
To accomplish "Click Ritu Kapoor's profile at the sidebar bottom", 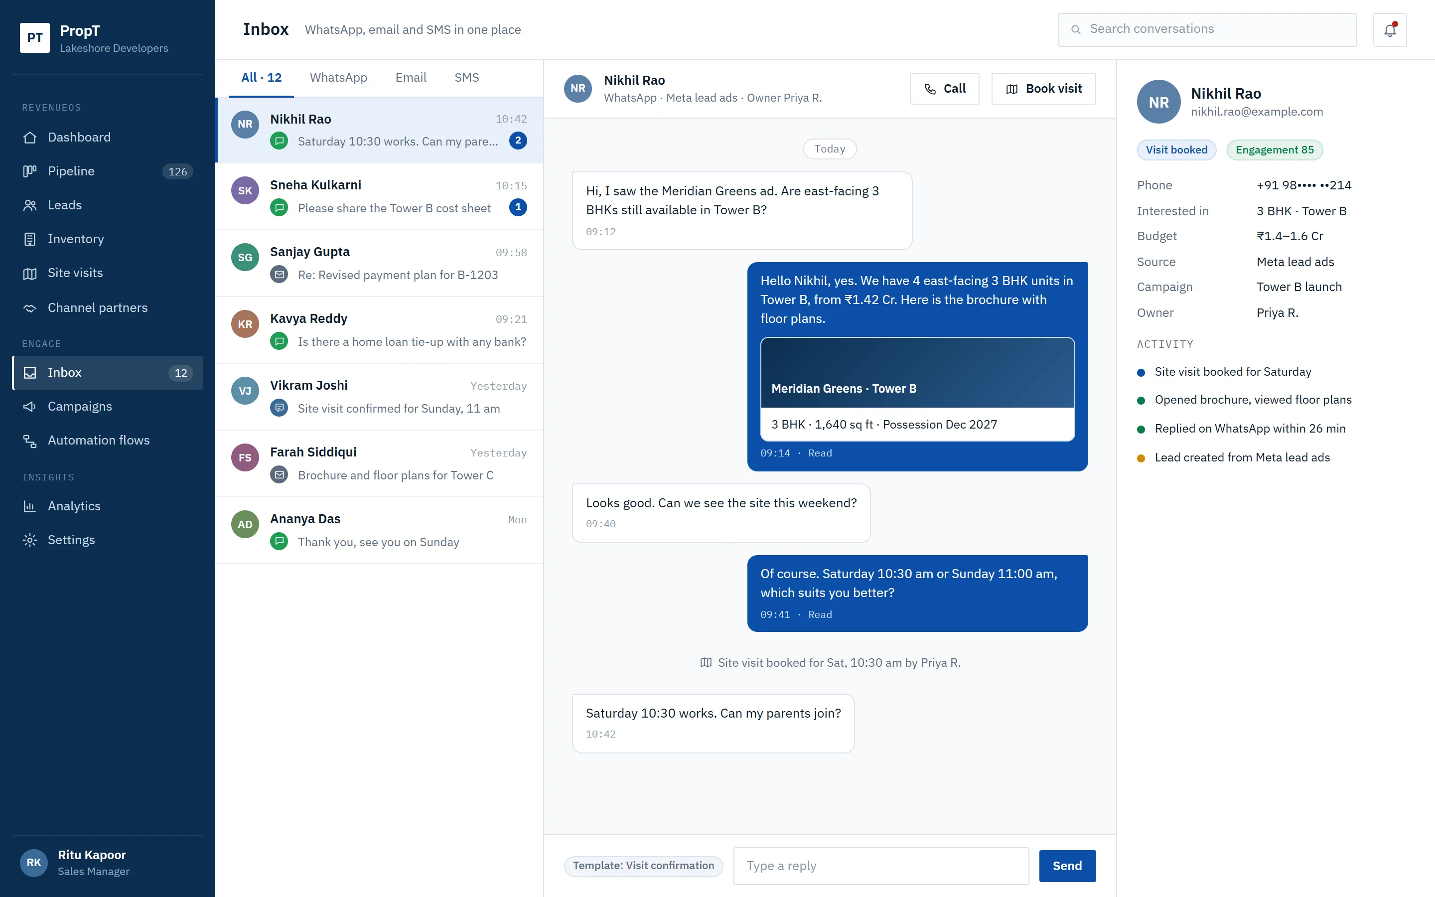I will pyautogui.click(x=108, y=863).
